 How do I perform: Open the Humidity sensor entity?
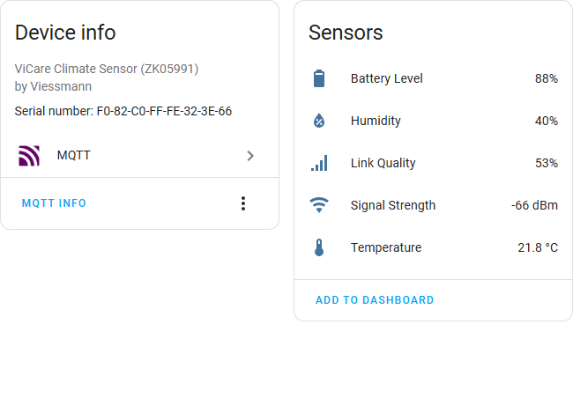376,121
